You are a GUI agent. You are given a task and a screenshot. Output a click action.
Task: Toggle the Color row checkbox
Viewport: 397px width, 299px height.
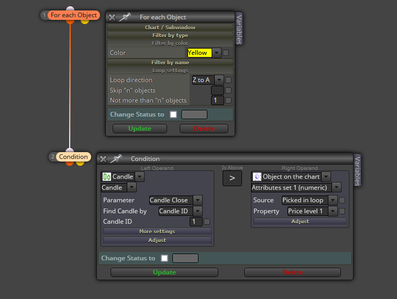226,53
